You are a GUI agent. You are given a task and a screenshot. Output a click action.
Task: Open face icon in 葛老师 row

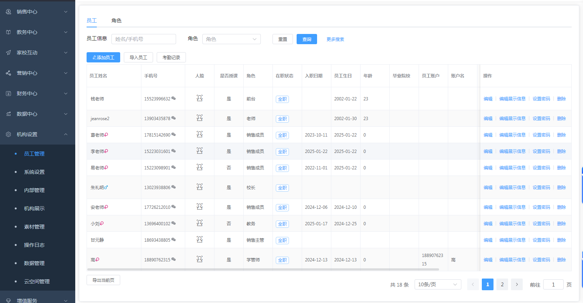coord(199,134)
